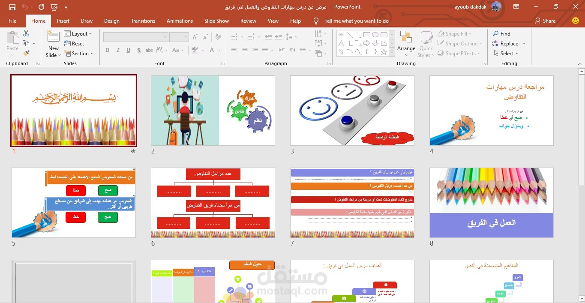Click the Font Color A button
The width and height of the screenshot is (585, 303).
coord(212,50)
